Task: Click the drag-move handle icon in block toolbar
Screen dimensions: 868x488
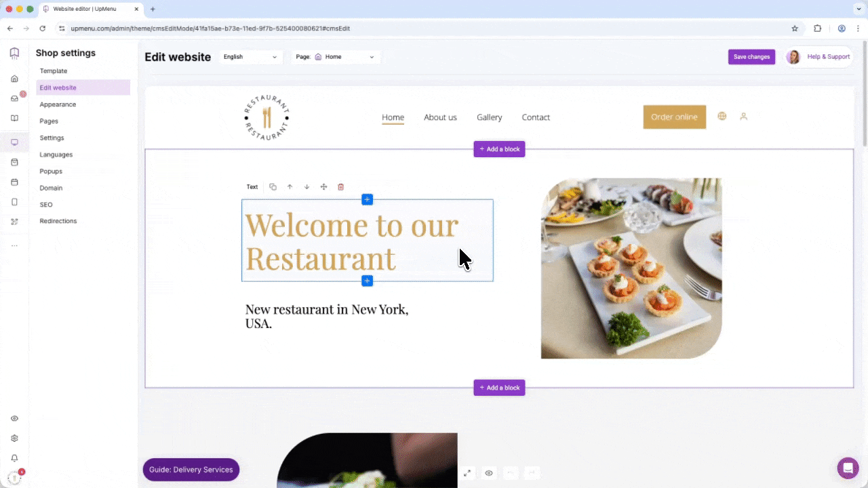Action: click(x=323, y=187)
